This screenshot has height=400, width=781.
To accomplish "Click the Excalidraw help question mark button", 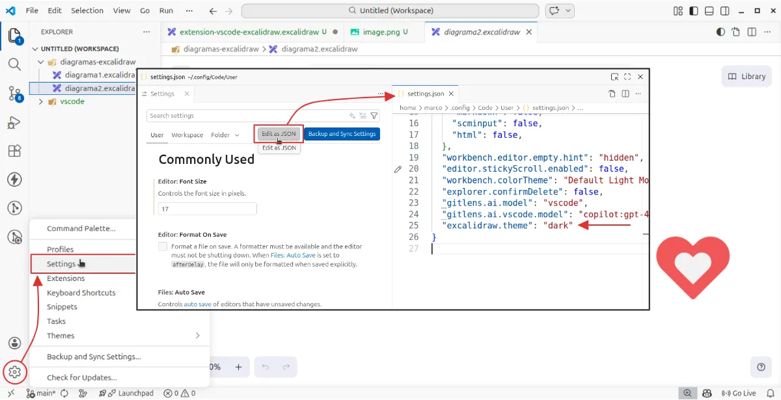I will coord(761,367).
